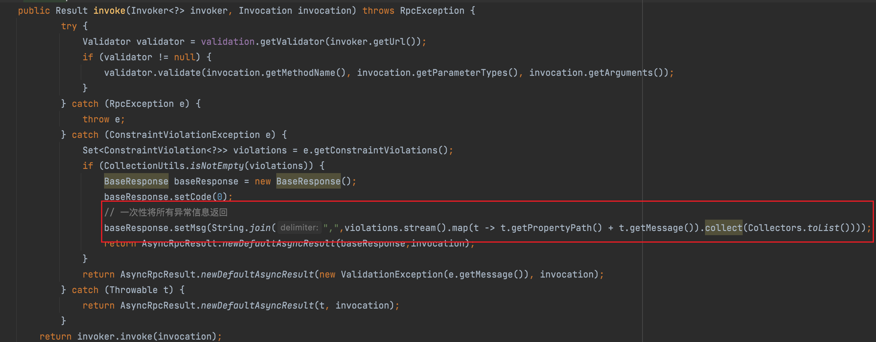Click highlighted 'BaseResponse' type before baseResponse variable
876x342 pixels.
click(136, 181)
